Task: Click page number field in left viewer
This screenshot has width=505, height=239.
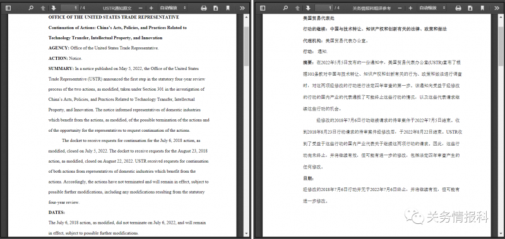Action: [x=70, y=8]
